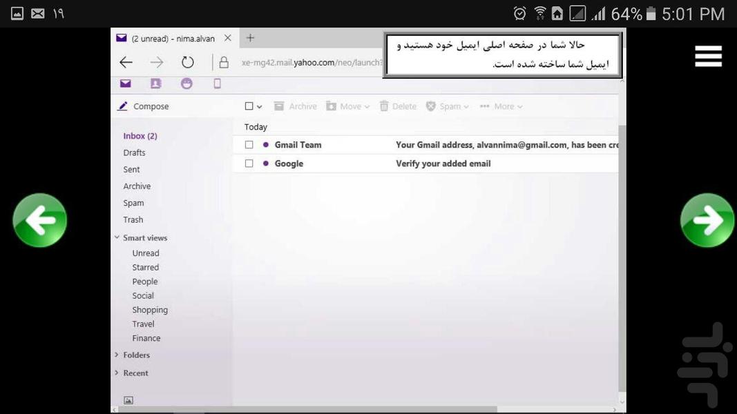
Task: Open the More dropdown arrow
Action: click(520, 107)
